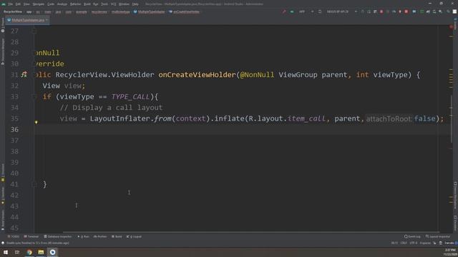Open the Favorites side panel
This screenshot has height=257, width=458.
pyautogui.click(x=3, y=196)
